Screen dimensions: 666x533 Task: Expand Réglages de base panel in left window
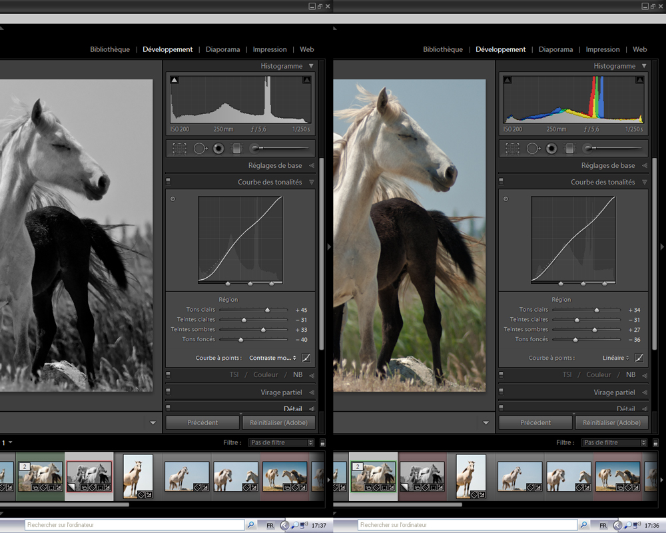click(312, 165)
